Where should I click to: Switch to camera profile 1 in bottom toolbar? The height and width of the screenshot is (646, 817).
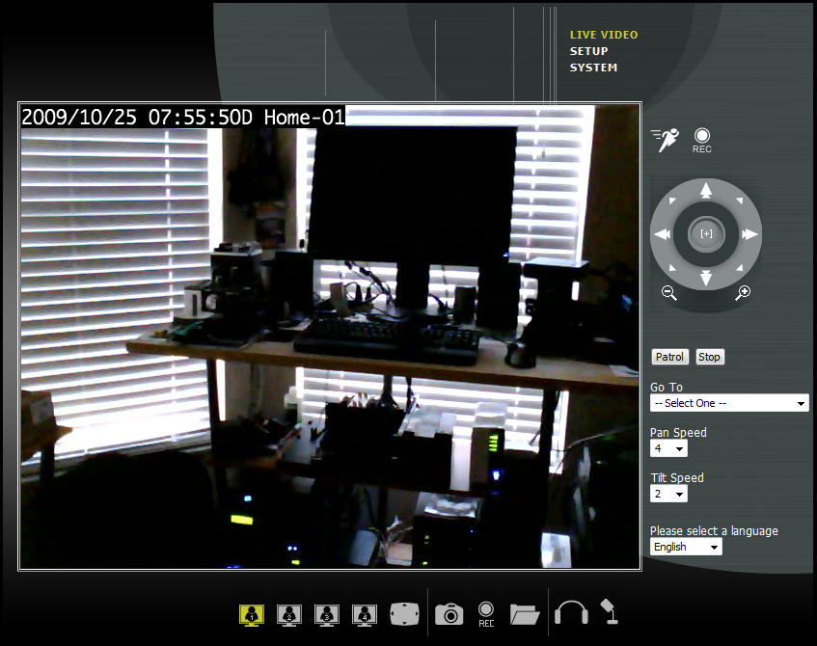(251, 613)
